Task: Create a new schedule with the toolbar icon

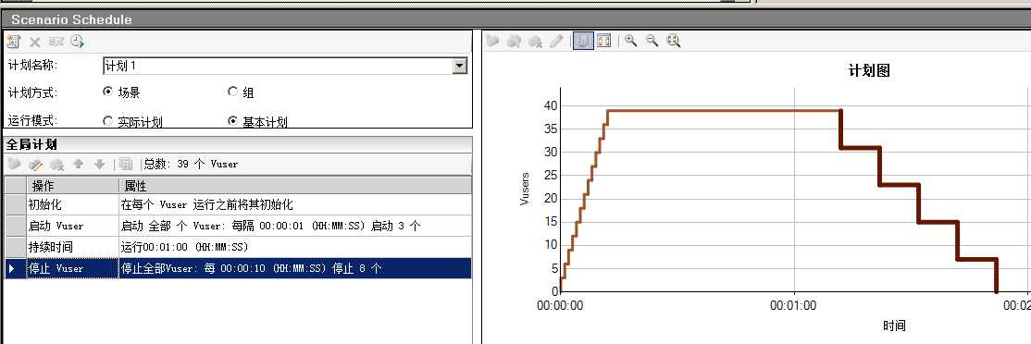Action: 13,42
